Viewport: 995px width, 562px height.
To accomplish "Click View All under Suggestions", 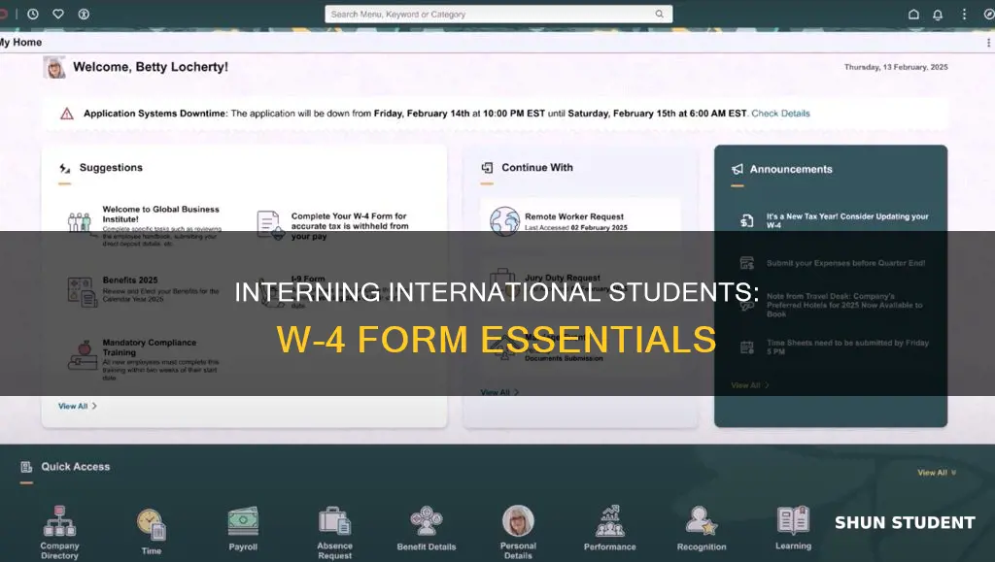I will 78,406.
